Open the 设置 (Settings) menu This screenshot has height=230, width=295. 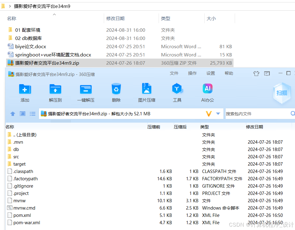[x=211, y=73]
